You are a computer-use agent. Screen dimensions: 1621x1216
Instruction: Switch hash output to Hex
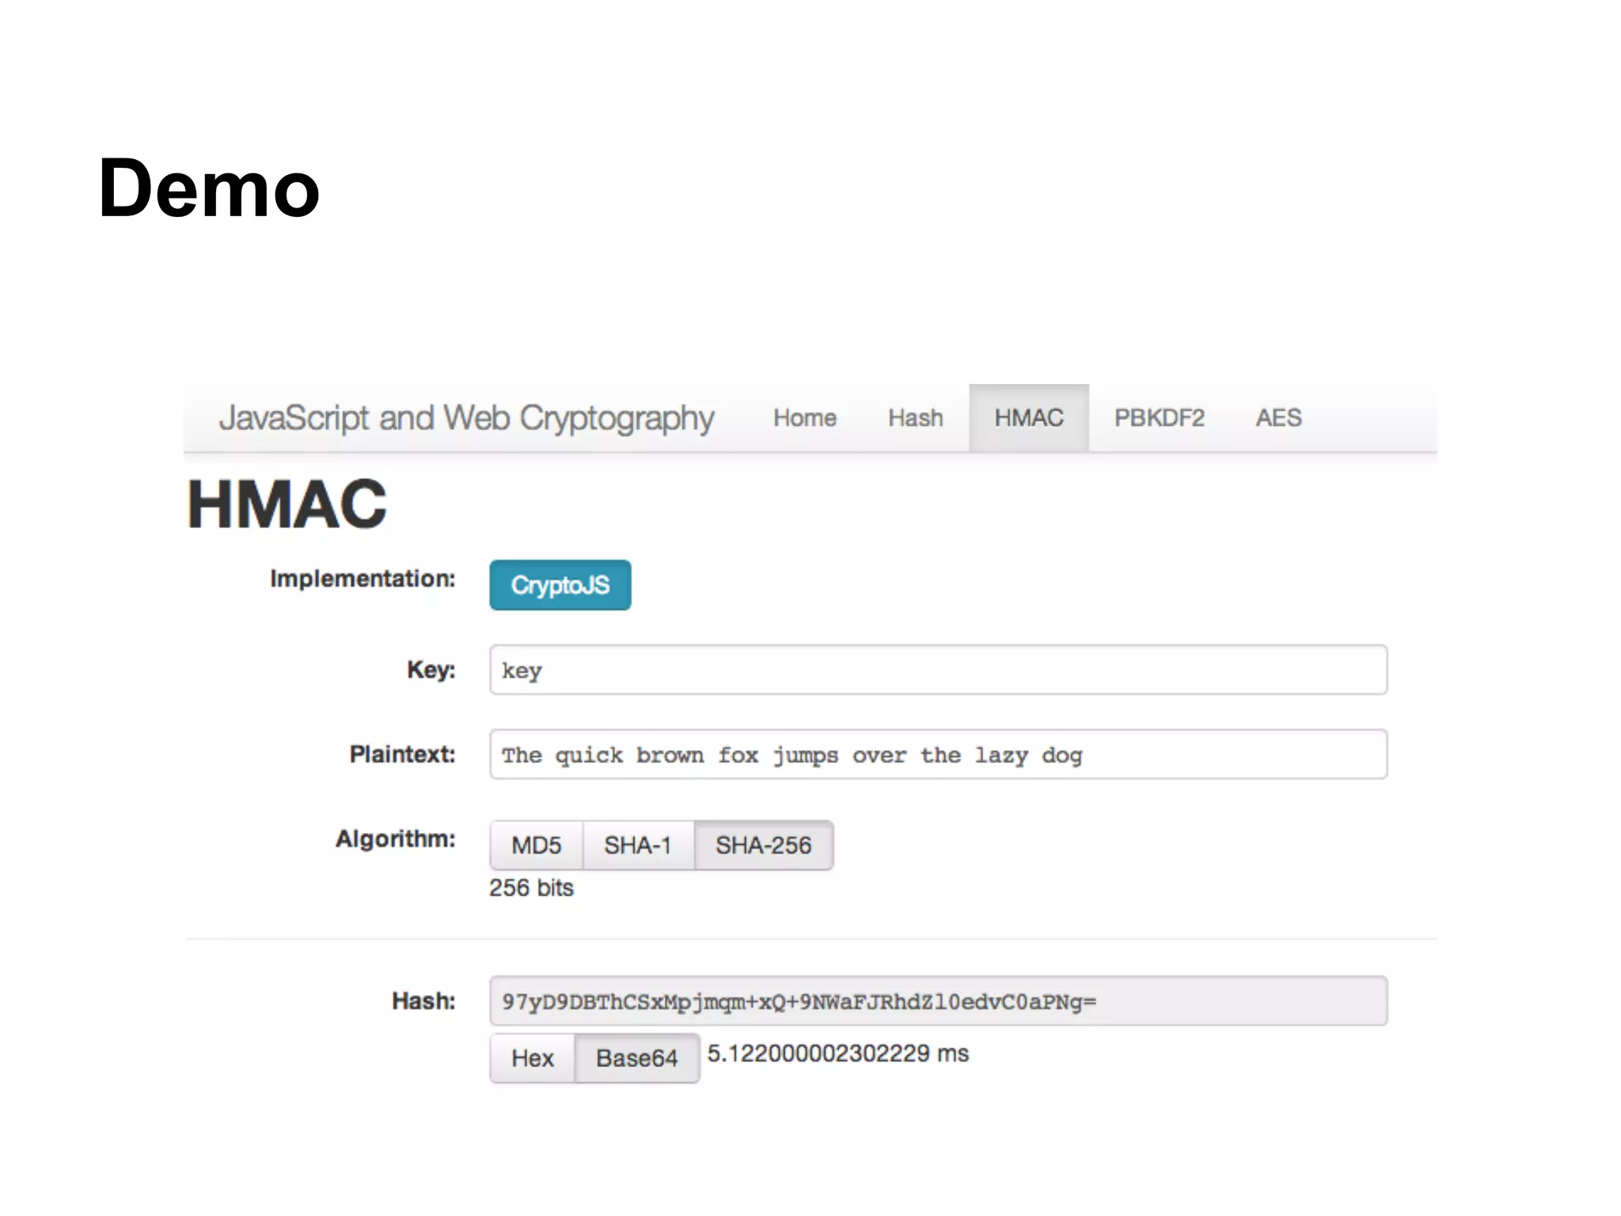click(x=533, y=1058)
